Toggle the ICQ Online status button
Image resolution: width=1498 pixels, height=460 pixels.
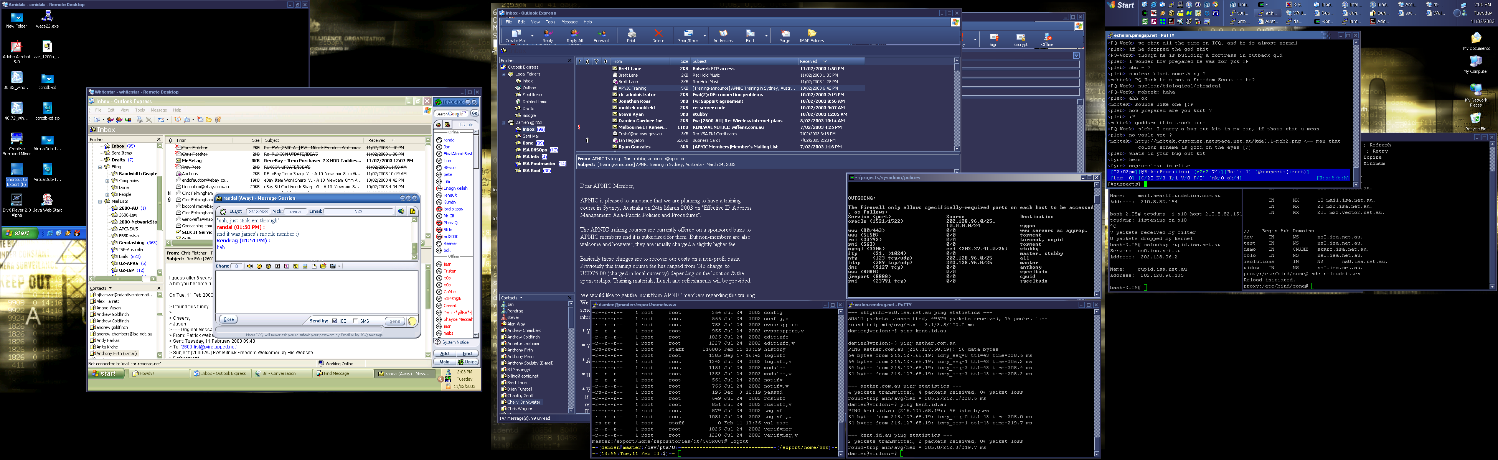[x=467, y=362]
